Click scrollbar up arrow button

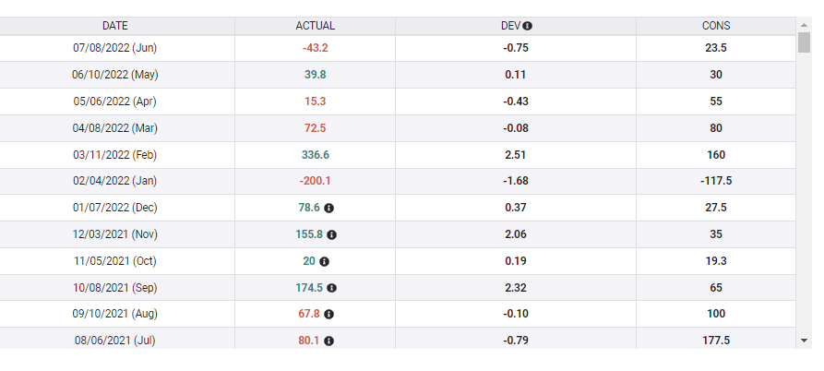click(804, 24)
